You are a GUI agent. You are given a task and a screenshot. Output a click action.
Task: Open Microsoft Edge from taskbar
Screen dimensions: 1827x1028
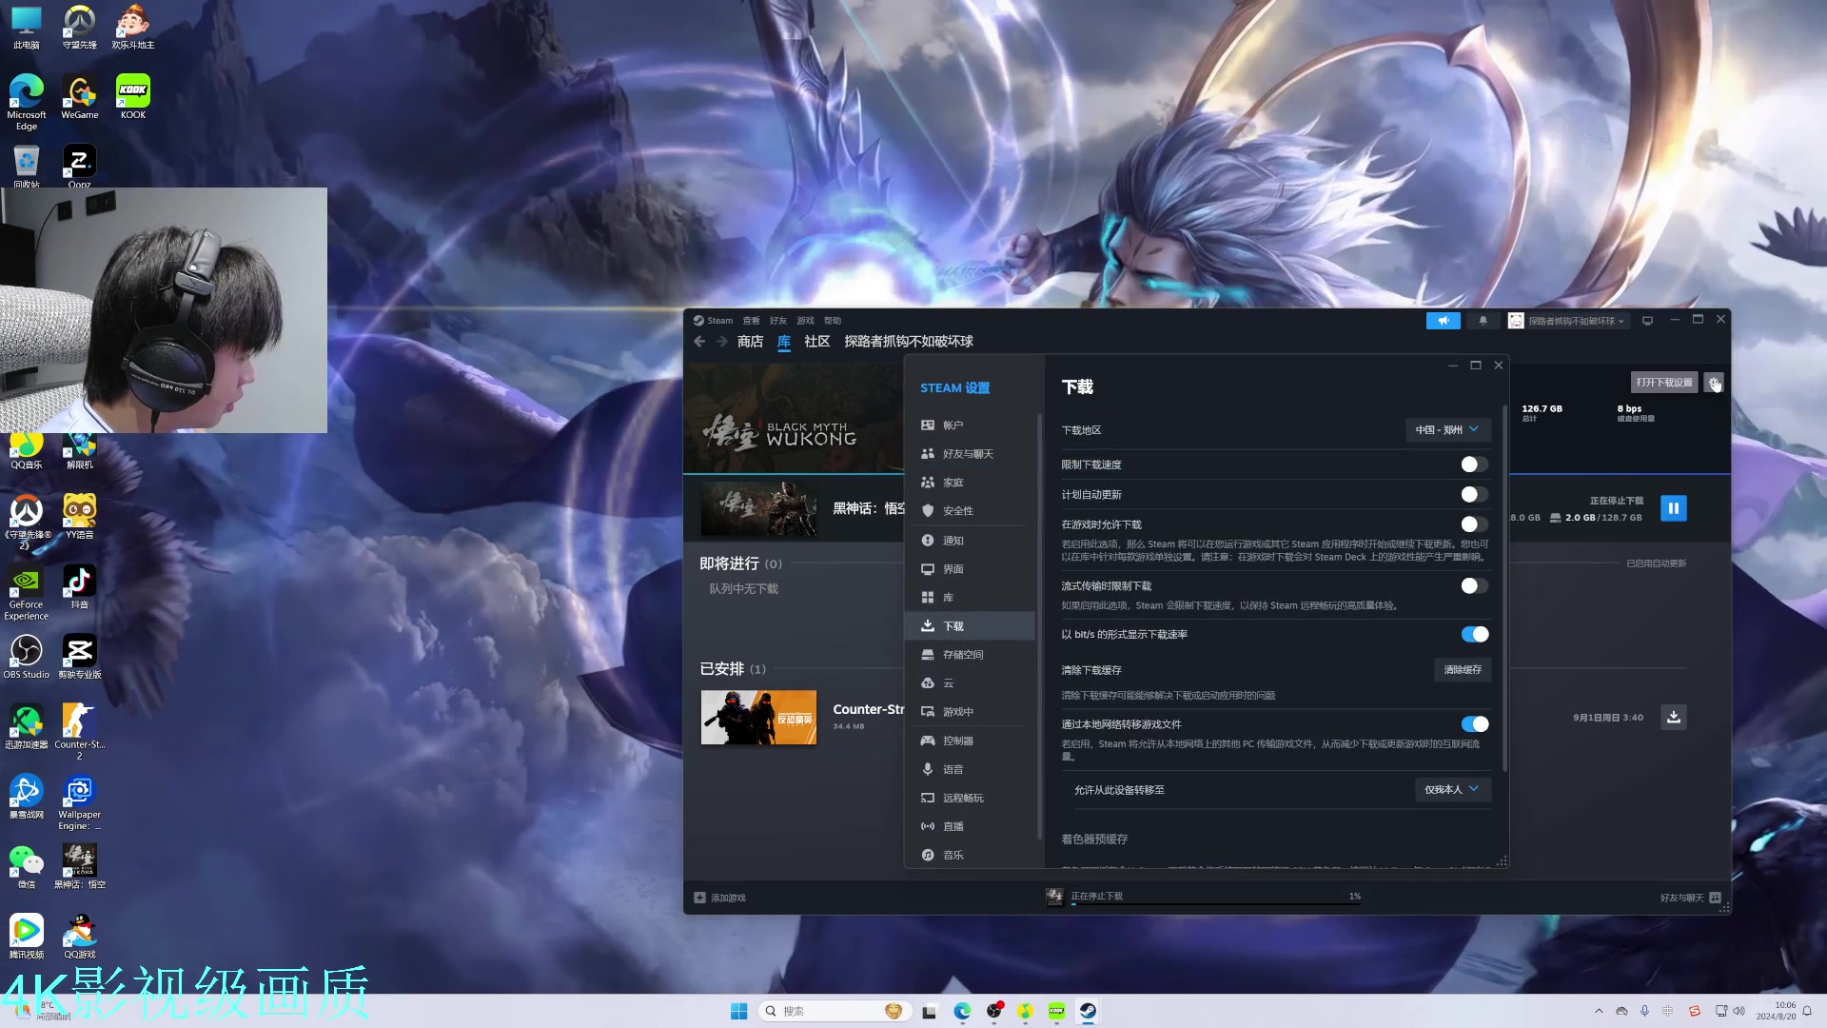pyautogui.click(x=962, y=1011)
